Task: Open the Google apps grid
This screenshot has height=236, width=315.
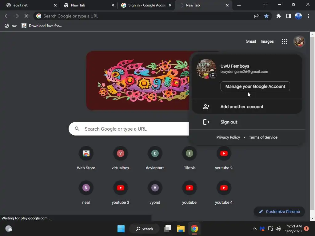Action: click(x=285, y=41)
